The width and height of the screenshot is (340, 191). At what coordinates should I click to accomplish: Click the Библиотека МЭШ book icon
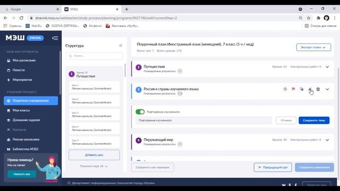pos(8,149)
